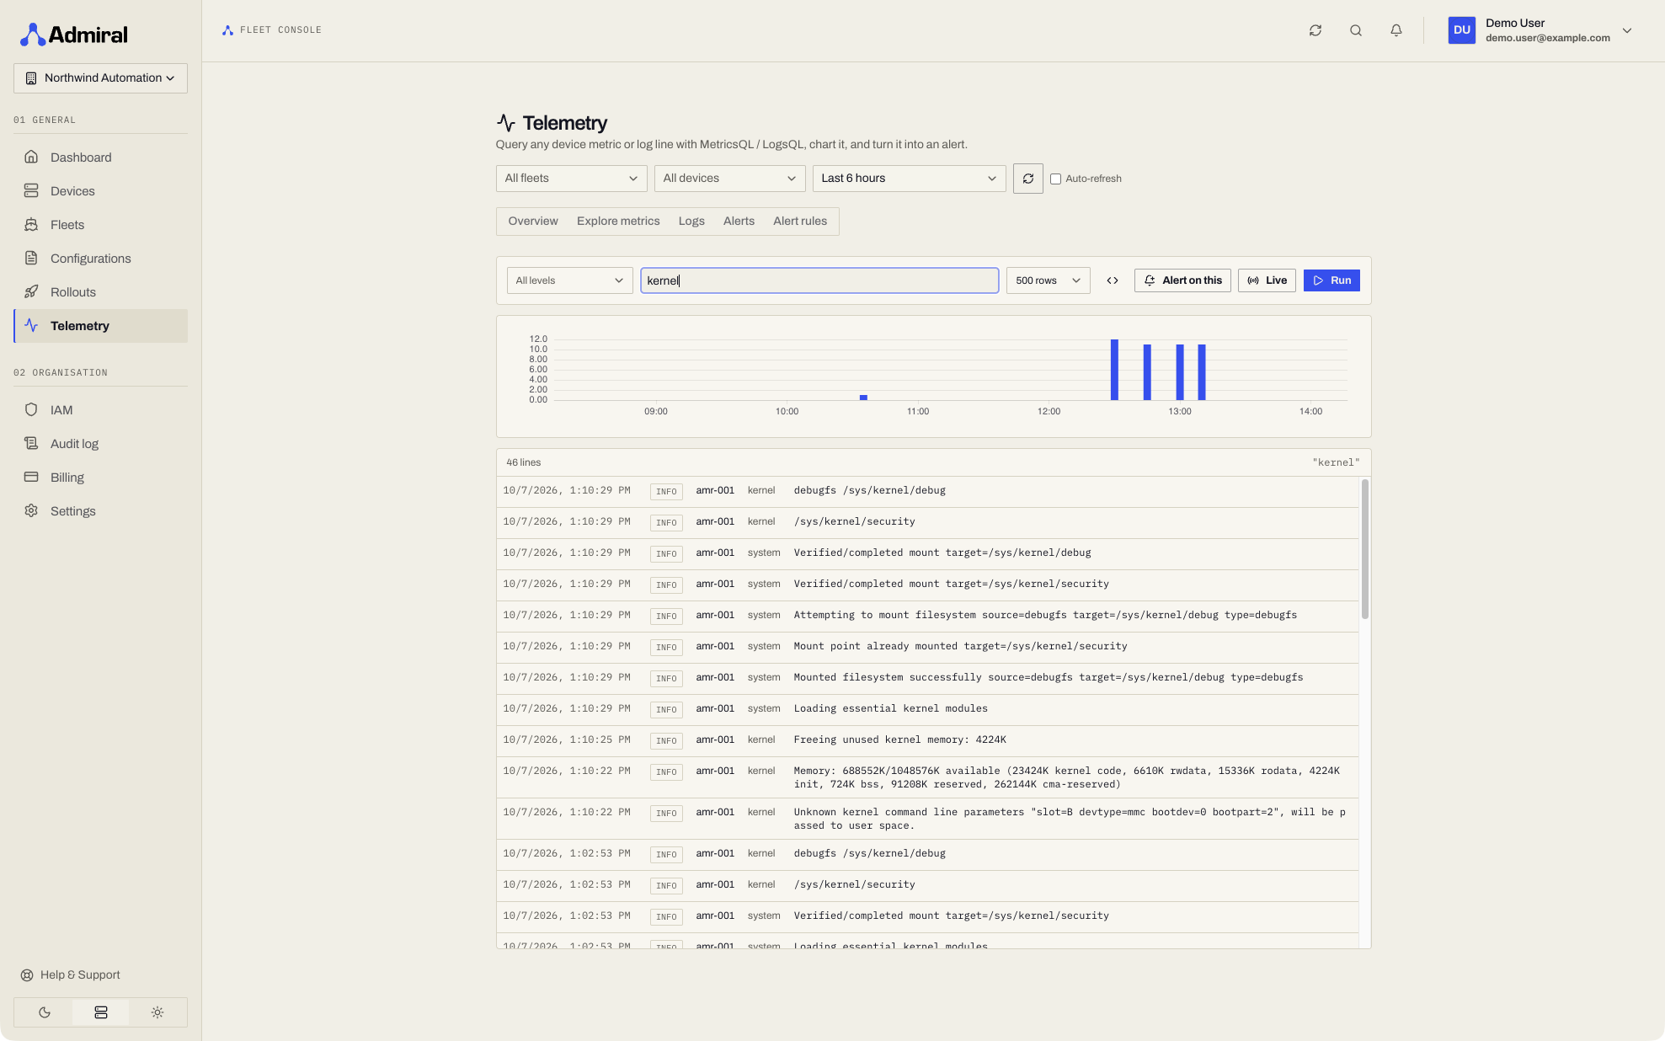Switch to the Logs tab
Viewport: 1665px width, 1041px height.
691,222
